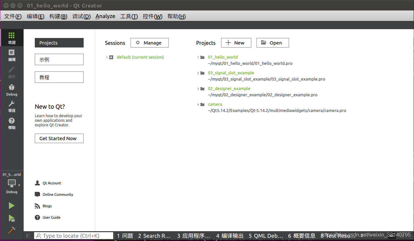Open the 8 Test Results pane

coord(338,236)
